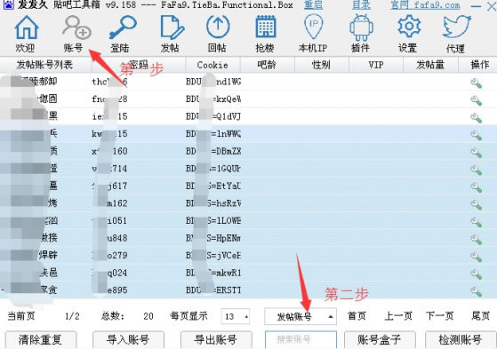Select cell with cookie S=HpENm

click(213, 238)
